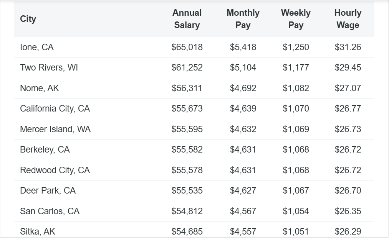Click Mercer Island, WA city name
The image size is (389, 238).
click(55, 129)
